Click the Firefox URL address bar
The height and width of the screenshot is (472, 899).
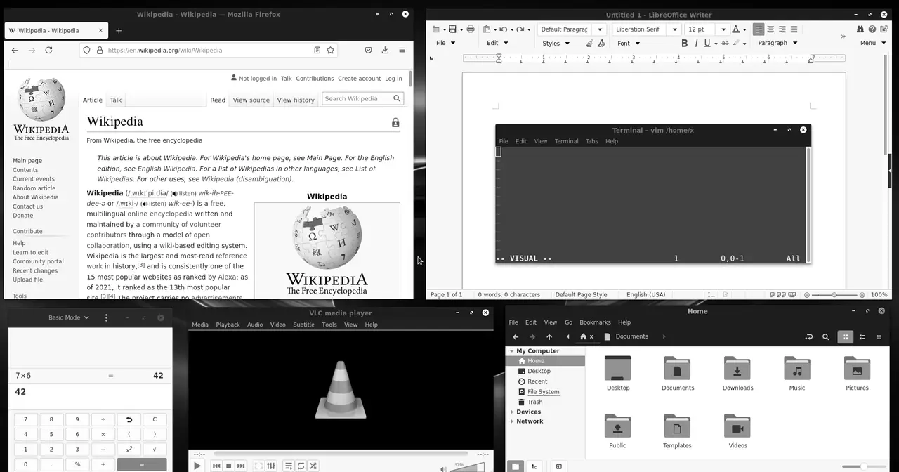point(207,51)
